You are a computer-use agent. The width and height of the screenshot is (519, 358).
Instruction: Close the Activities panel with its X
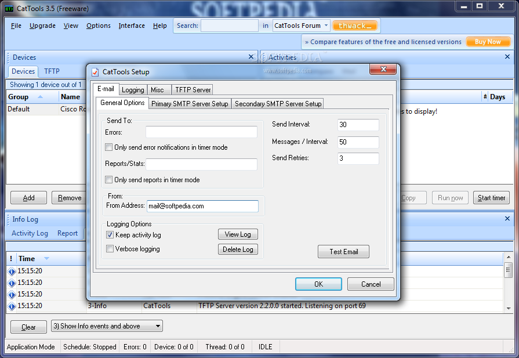(507, 57)
